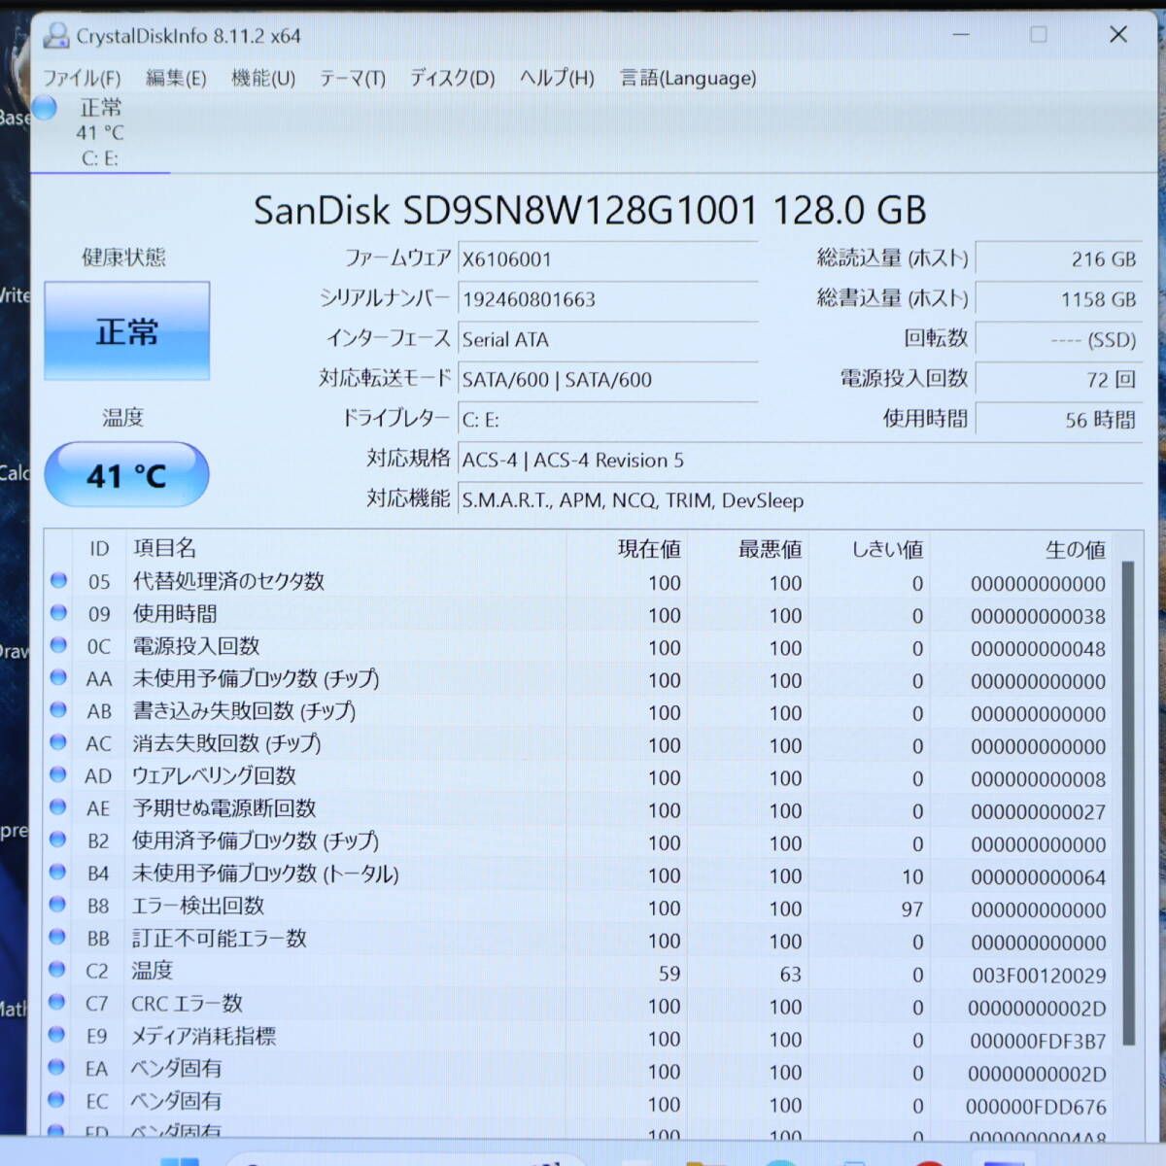The image size is (1166, 1166).
Task: Click the standard field ACS-4 | ACS-4 Revision 5
Action: pos(800,460)
